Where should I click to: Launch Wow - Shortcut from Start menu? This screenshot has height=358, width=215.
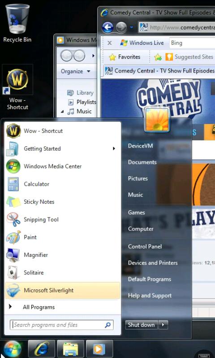pos(62,131)
